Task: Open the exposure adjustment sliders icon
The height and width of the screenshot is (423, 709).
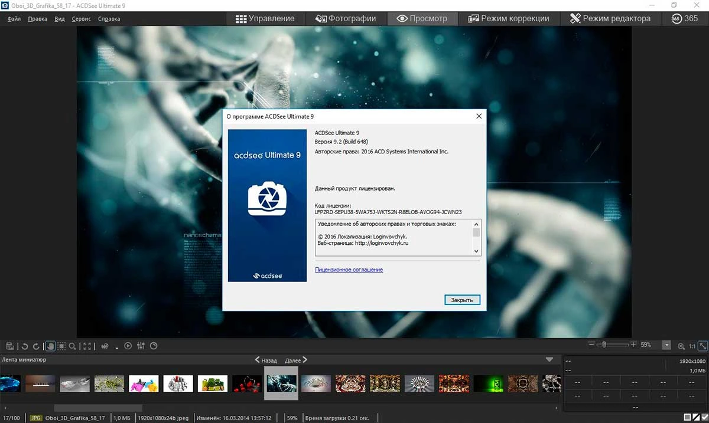Action: (x=141, y=346)
